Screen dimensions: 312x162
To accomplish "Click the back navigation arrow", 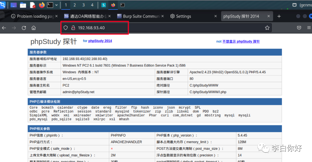I will (x=4, y=28).
